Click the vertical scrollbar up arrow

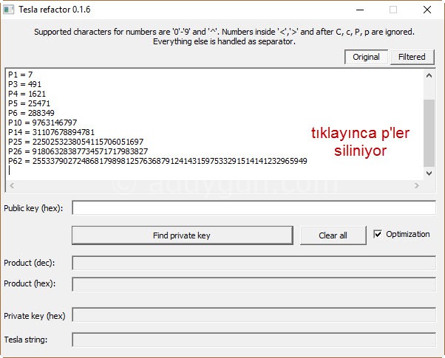[429, 75]
